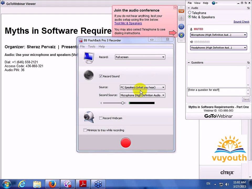Click the orange arrow collapse panel icon

point(181,11)
